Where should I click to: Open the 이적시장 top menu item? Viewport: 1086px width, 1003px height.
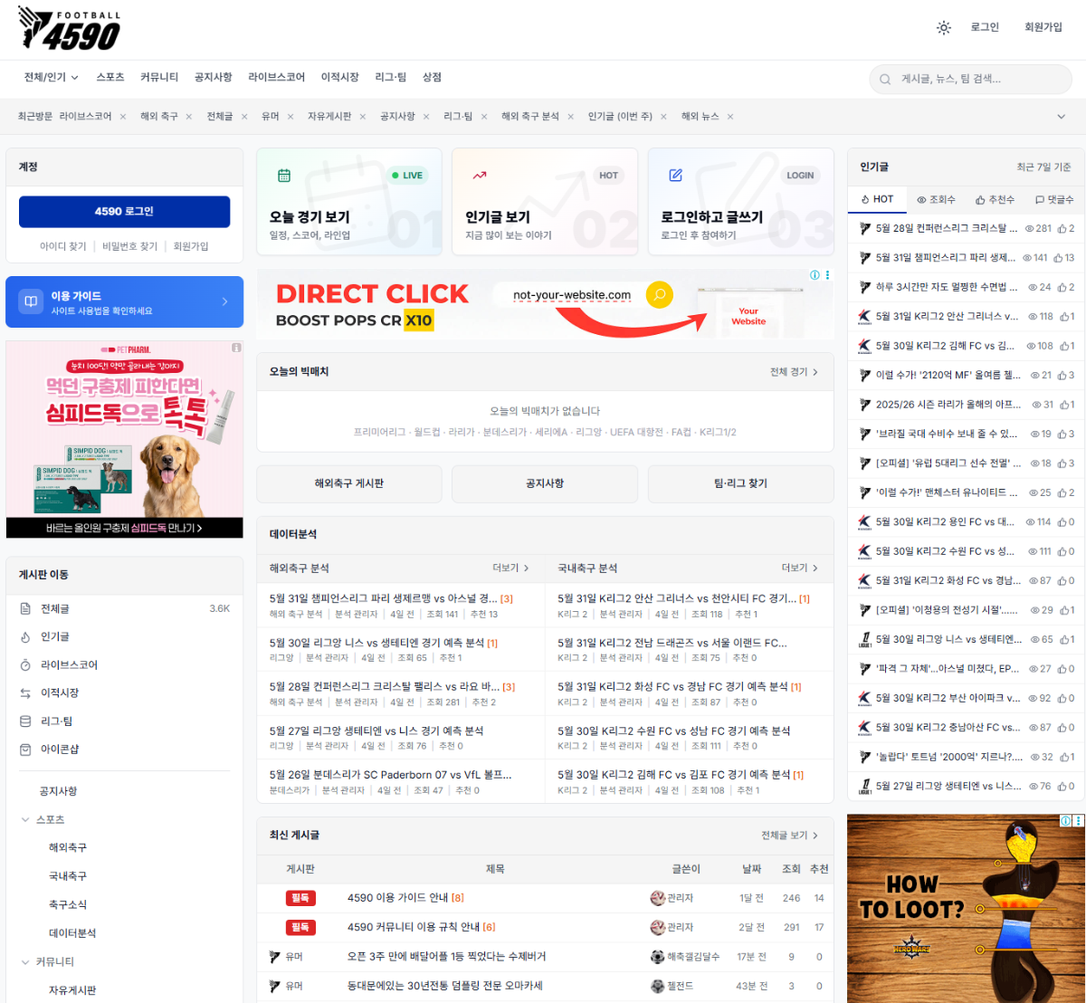[340, 78]
